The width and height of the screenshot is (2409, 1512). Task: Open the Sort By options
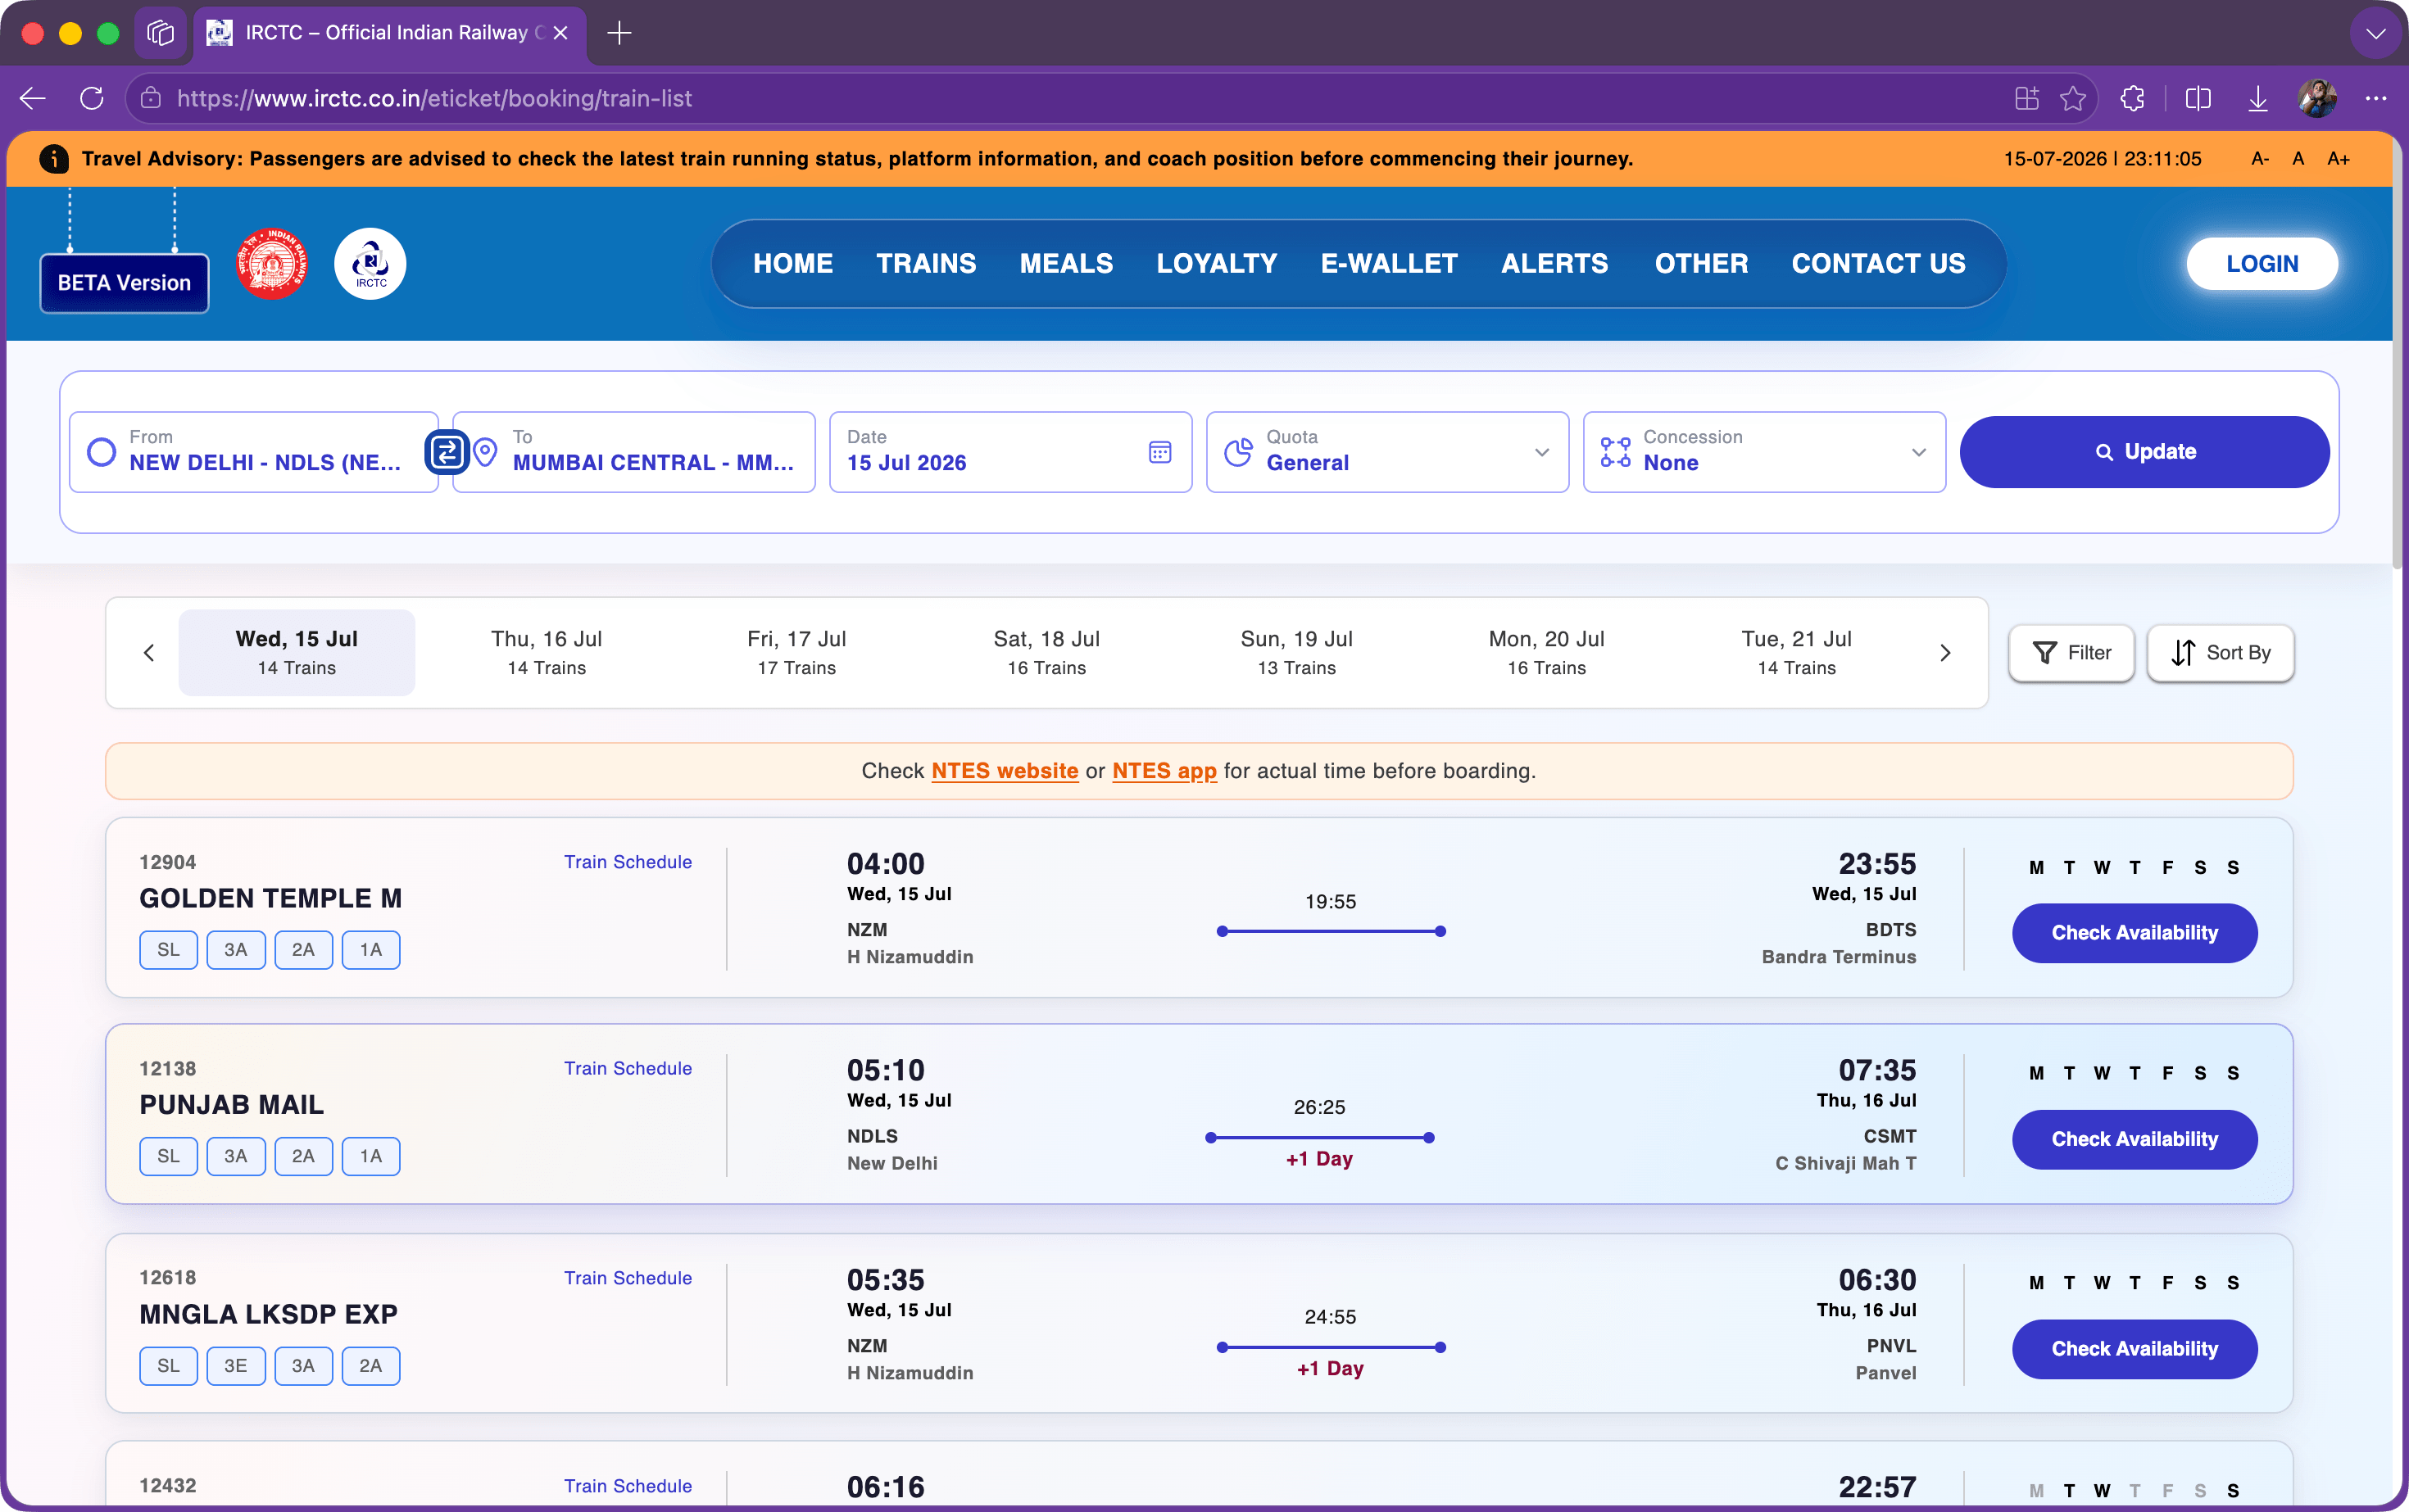coord(2221,653)
